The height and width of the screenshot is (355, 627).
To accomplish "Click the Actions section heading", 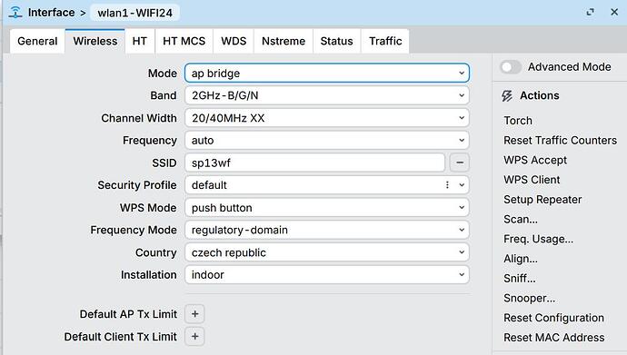I will [540, 95].
